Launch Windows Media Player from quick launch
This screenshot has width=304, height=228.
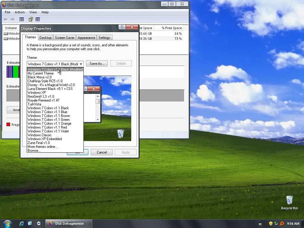pyautogui.click(x=39, y=224)
